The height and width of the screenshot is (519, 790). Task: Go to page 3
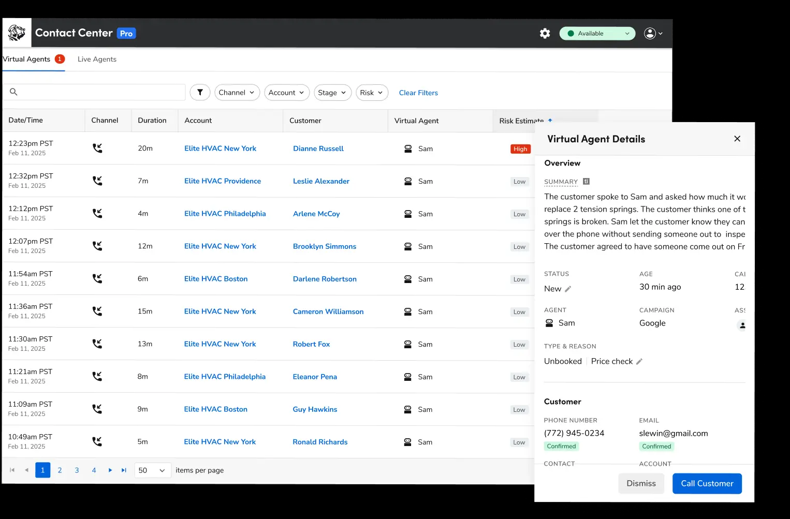[77, 470]
